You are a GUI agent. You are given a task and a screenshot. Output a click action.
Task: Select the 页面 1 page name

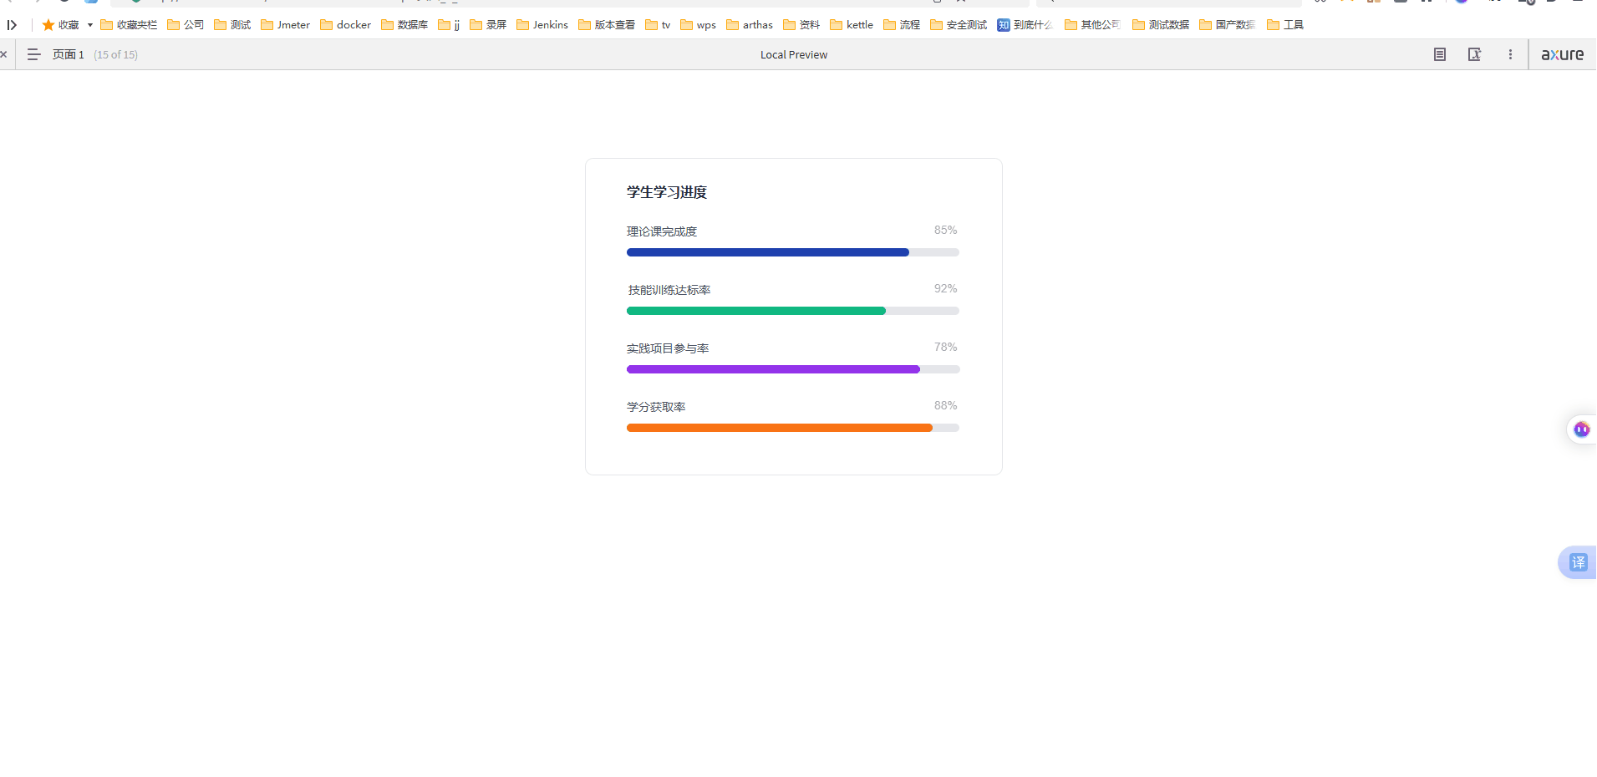pyautogui.click(x=69, y=54)
